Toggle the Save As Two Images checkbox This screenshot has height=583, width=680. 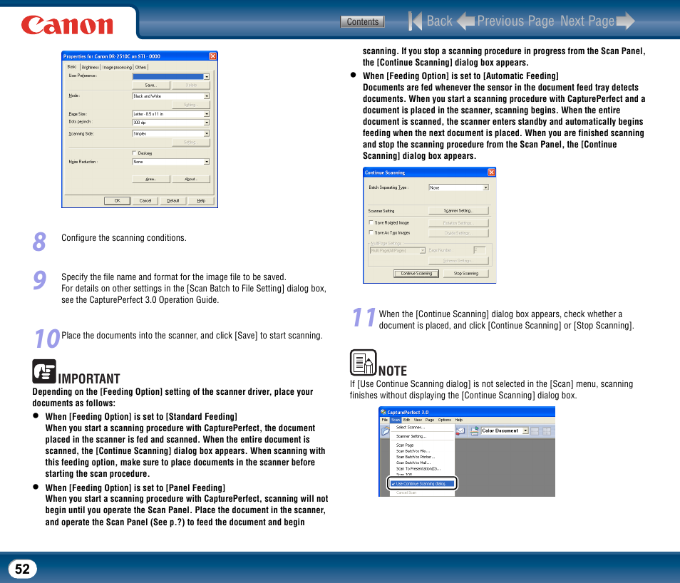click(371, 232)
